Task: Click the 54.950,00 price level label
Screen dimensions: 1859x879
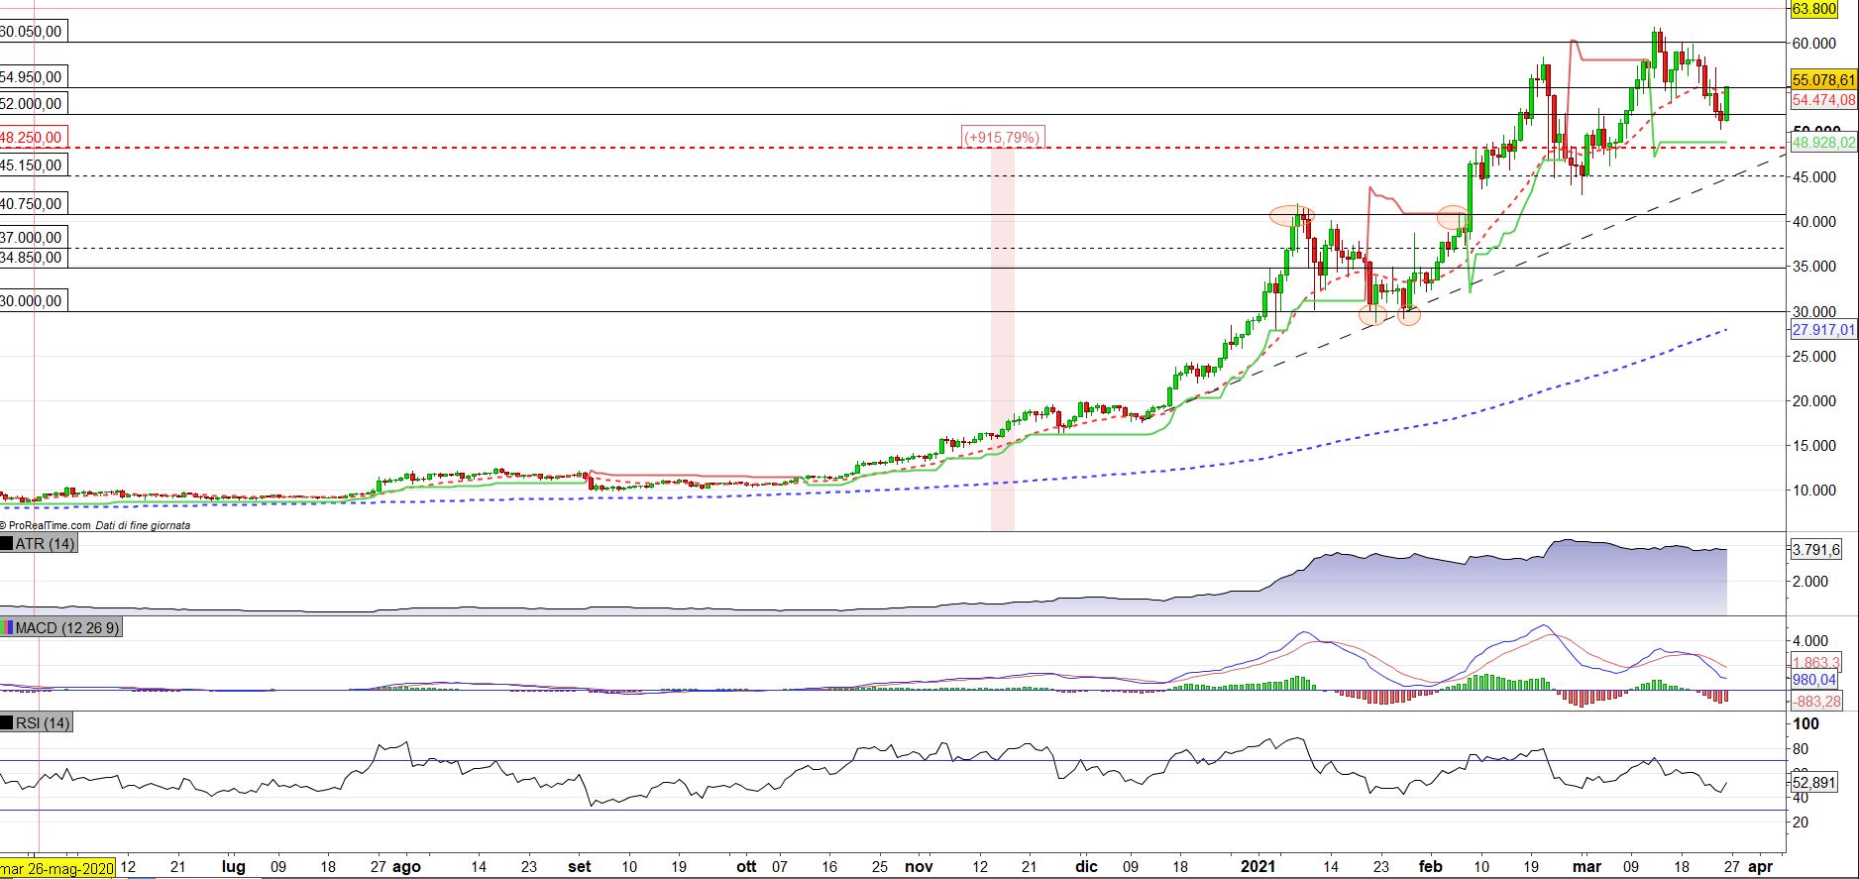Action: [x=32, y=77]
